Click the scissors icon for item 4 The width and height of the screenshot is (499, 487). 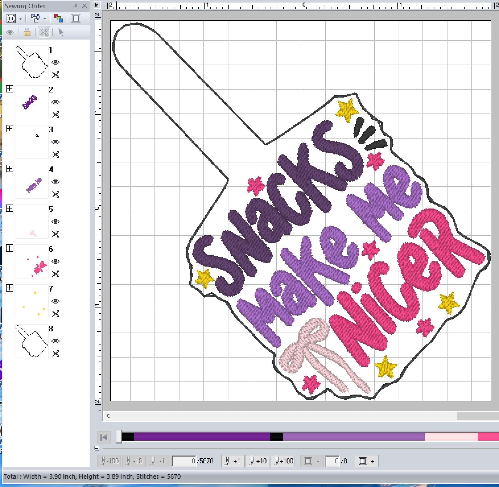(55, 194)
